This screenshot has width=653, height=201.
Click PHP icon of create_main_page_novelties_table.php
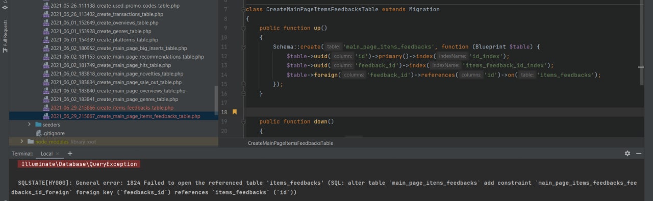46,73
